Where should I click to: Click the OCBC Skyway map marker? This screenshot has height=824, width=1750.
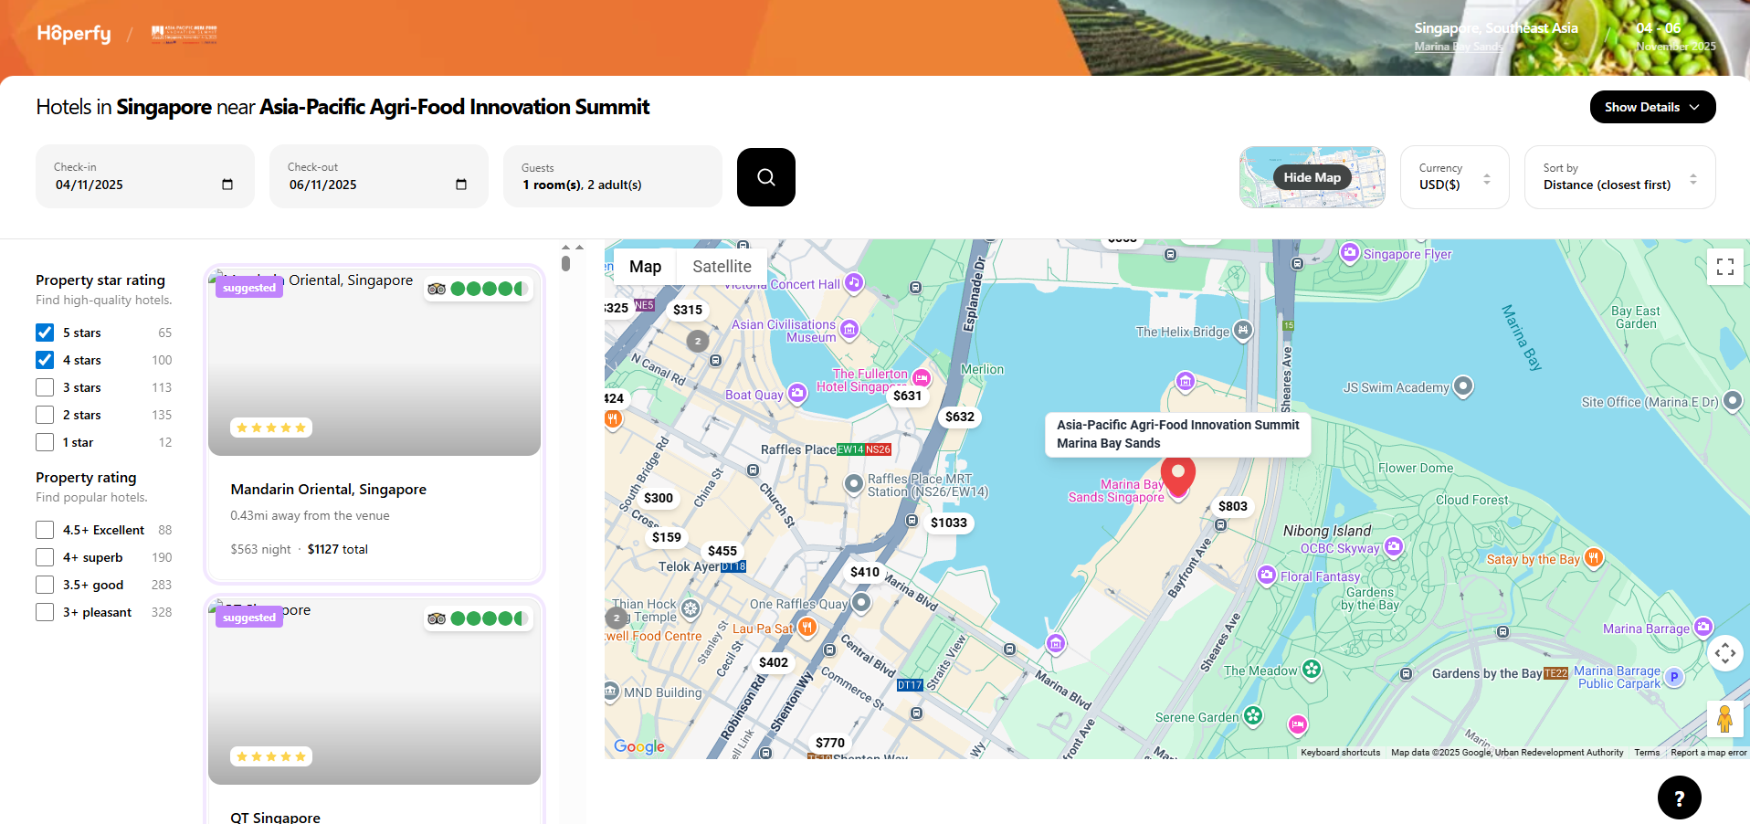pyautogui.click(x=1394, y=547)
